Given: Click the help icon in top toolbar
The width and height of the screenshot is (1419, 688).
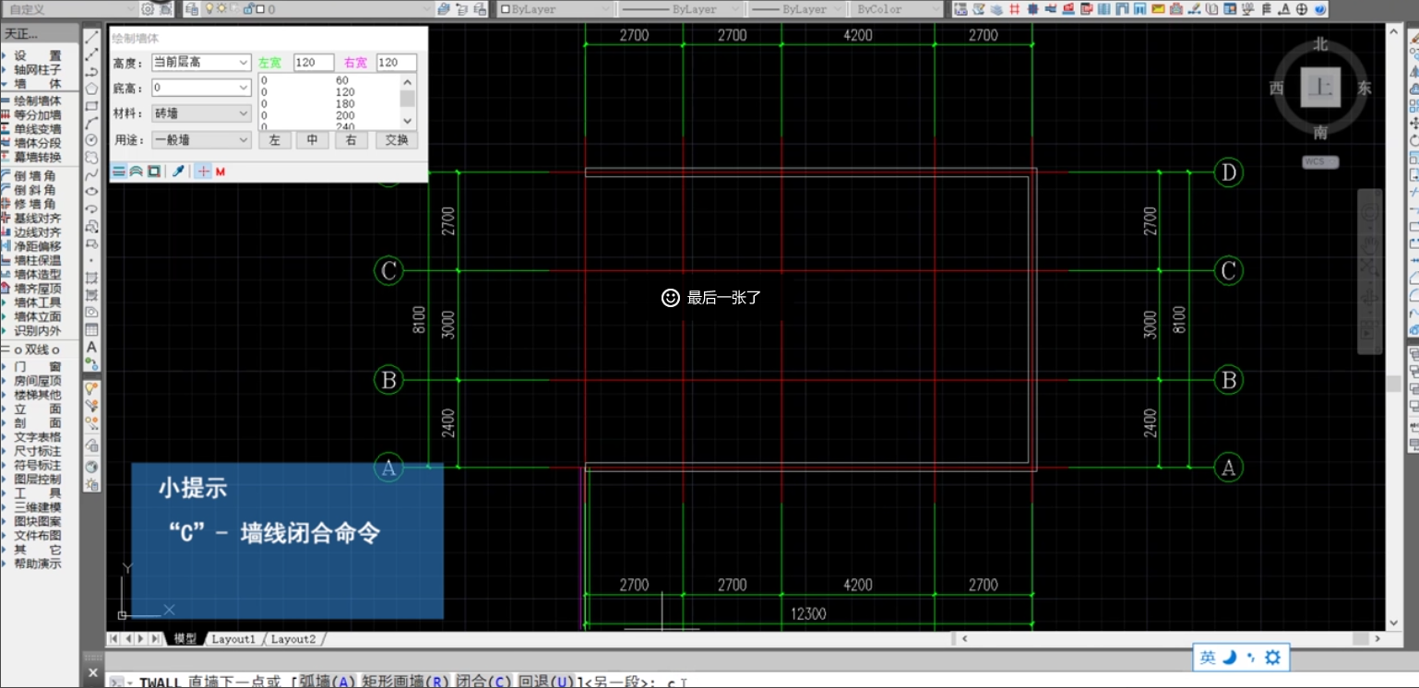Looking at the screenshot, I should [x=1320, y=9].
